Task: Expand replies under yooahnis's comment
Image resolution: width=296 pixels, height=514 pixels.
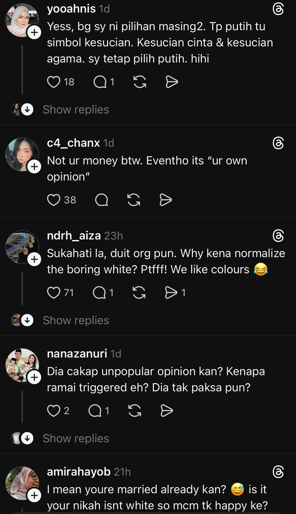Action: pos(76,110)
